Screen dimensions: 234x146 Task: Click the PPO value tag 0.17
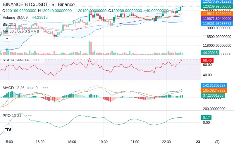point(206,118)
